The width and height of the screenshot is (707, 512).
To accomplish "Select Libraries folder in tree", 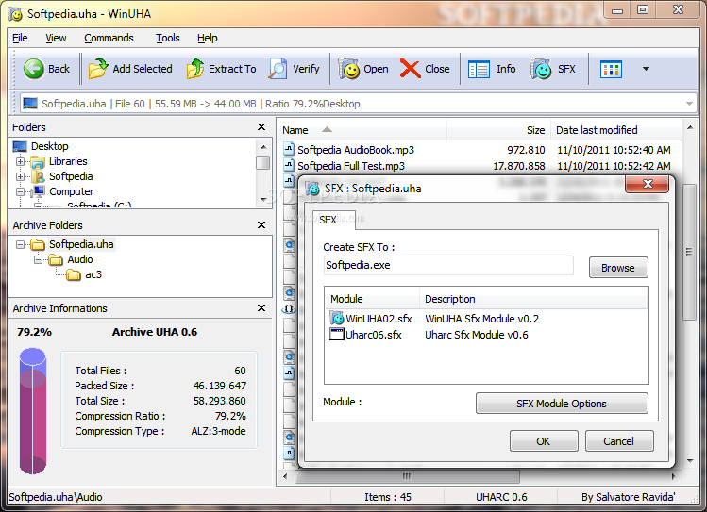I will 68,161.
